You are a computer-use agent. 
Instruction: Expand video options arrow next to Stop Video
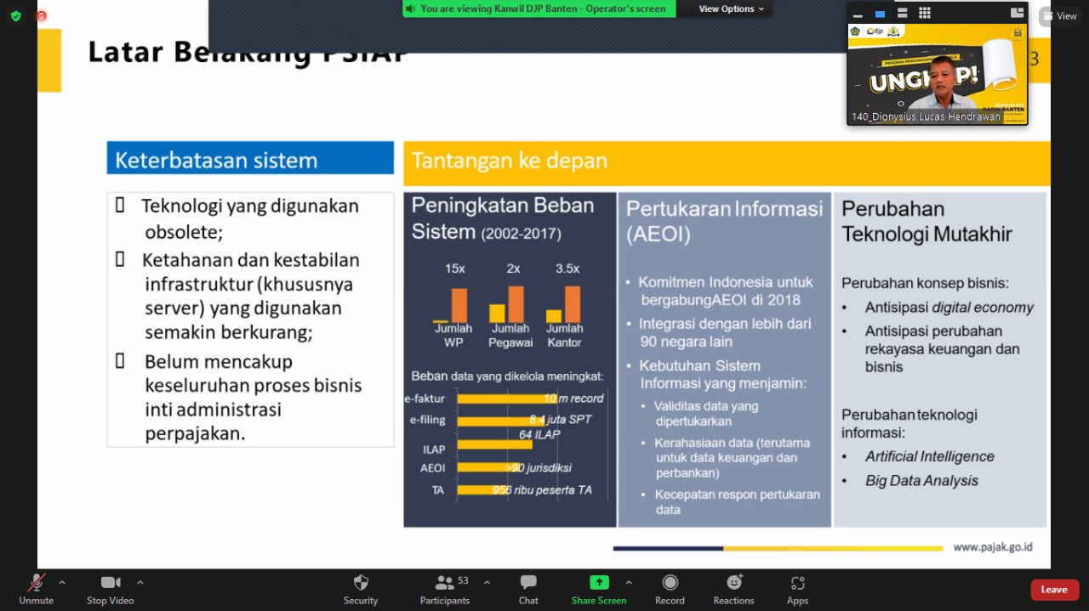pyautogui.click(x=140, y=583)
